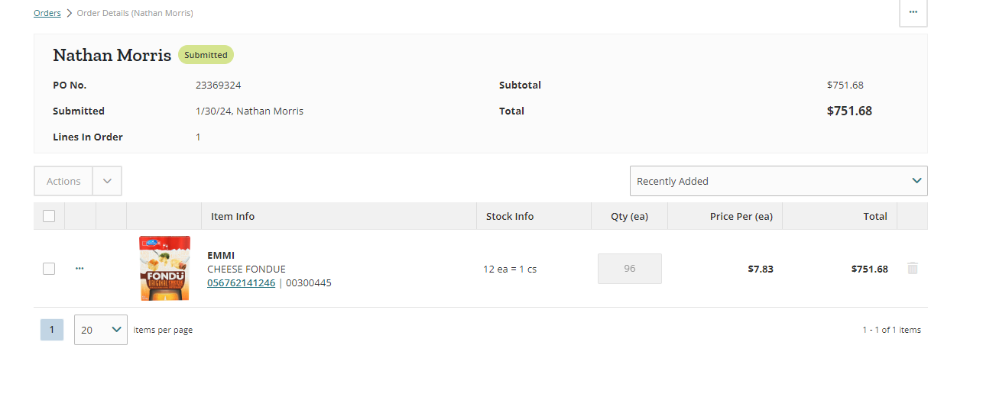
Task: Open the more options menu at top right
Action: pyautogui.click(x=913, y=12)
